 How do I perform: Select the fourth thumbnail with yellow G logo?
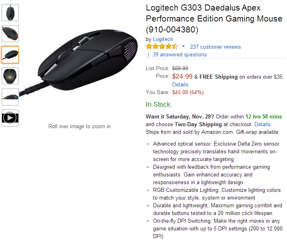coord(10,76)
